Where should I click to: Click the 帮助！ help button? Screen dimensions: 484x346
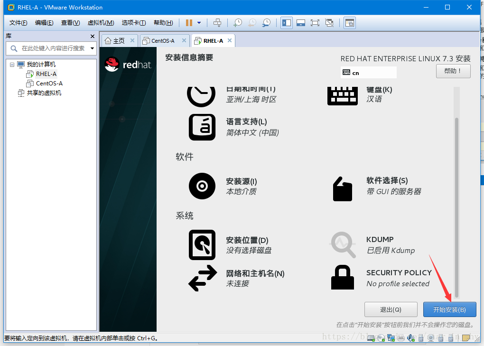[453, 71]
